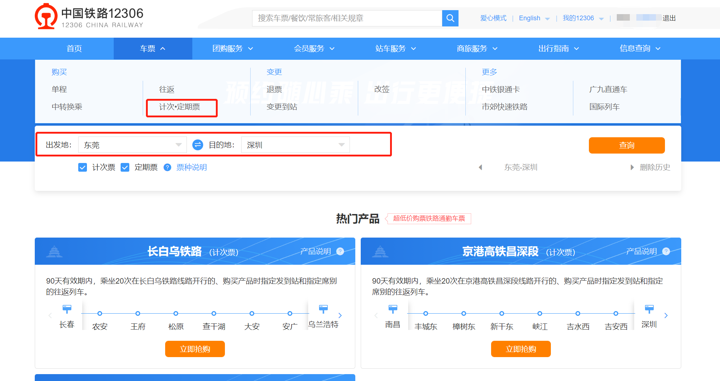Go to the 首页 tab
The height and width of the screenshot is (381, 720).
point(74,49)
